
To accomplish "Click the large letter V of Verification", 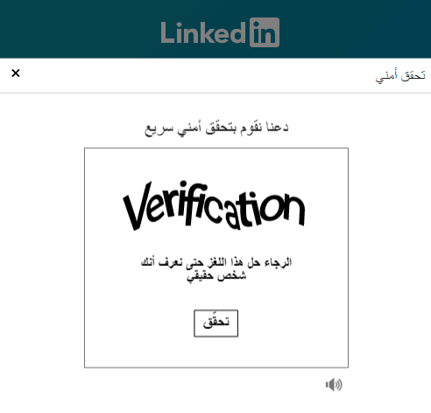I will (138, 206).
